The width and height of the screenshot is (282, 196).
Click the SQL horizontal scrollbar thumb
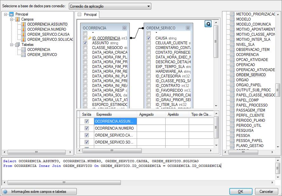point(64,182)
